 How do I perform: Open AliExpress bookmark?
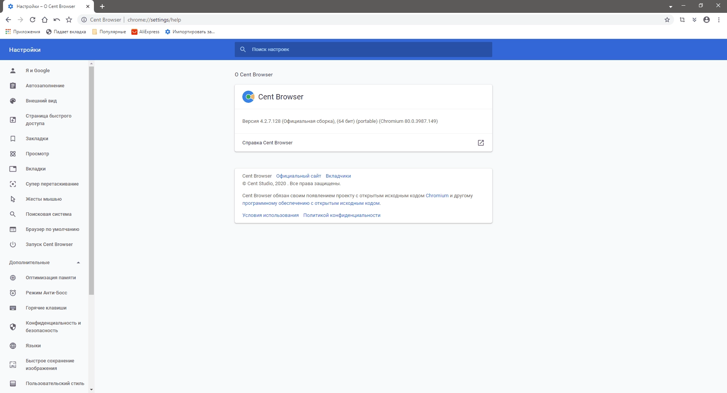coord(145,32)
